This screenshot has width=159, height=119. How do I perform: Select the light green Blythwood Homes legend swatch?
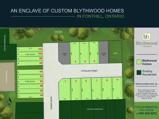click(x=139, y=62)
